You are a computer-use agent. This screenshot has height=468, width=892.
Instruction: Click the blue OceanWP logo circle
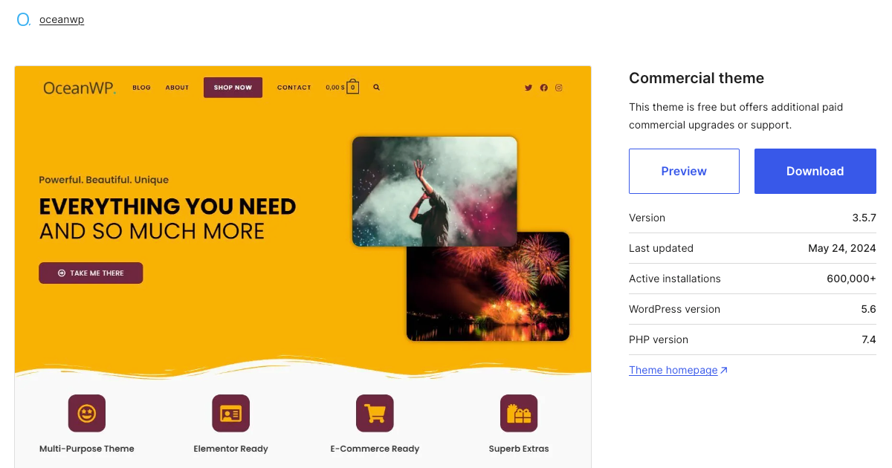(23, 19)
